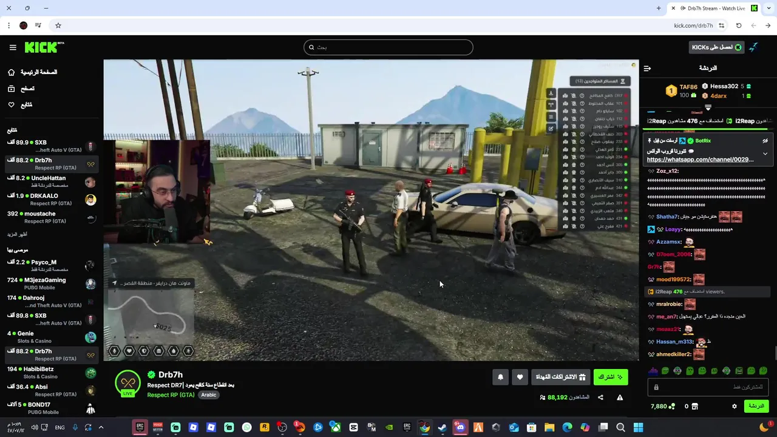Click ENG language indicator in taskbar

pos(59,427)
